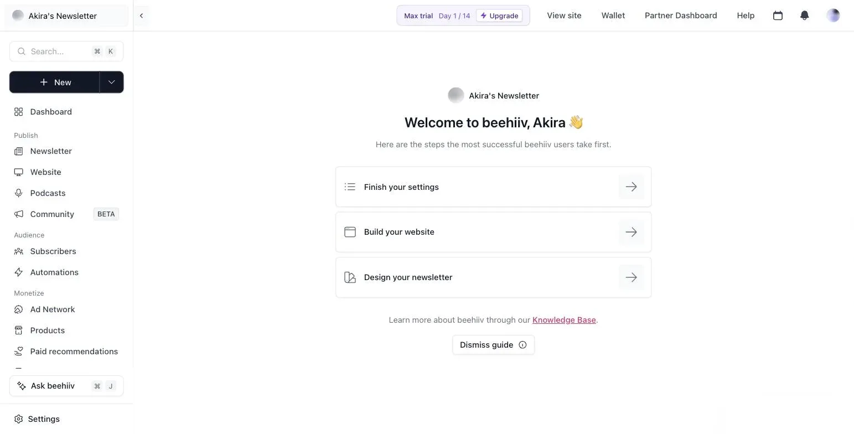This screenshot has width=854, height=434.
Task: Click arrow icon on Finish your settings
Action: click(631, 187)
